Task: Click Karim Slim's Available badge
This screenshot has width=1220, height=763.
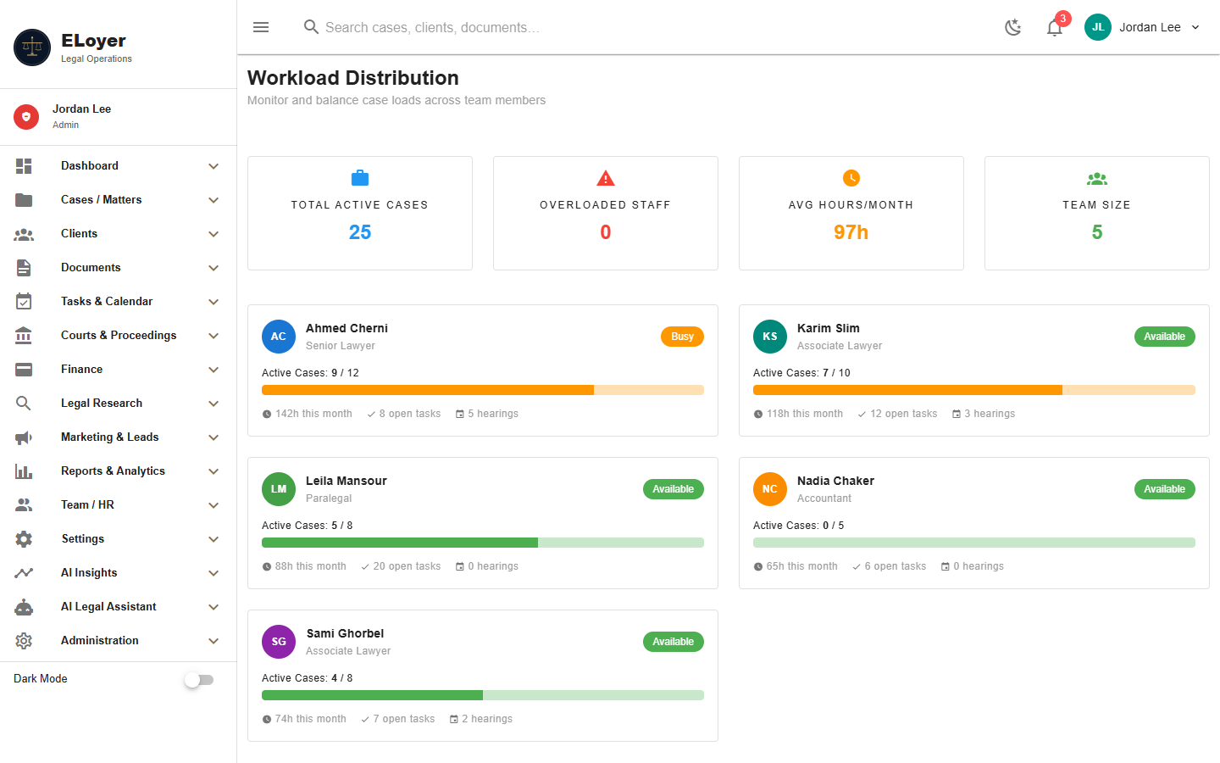Action: [x=1164, y=337]
